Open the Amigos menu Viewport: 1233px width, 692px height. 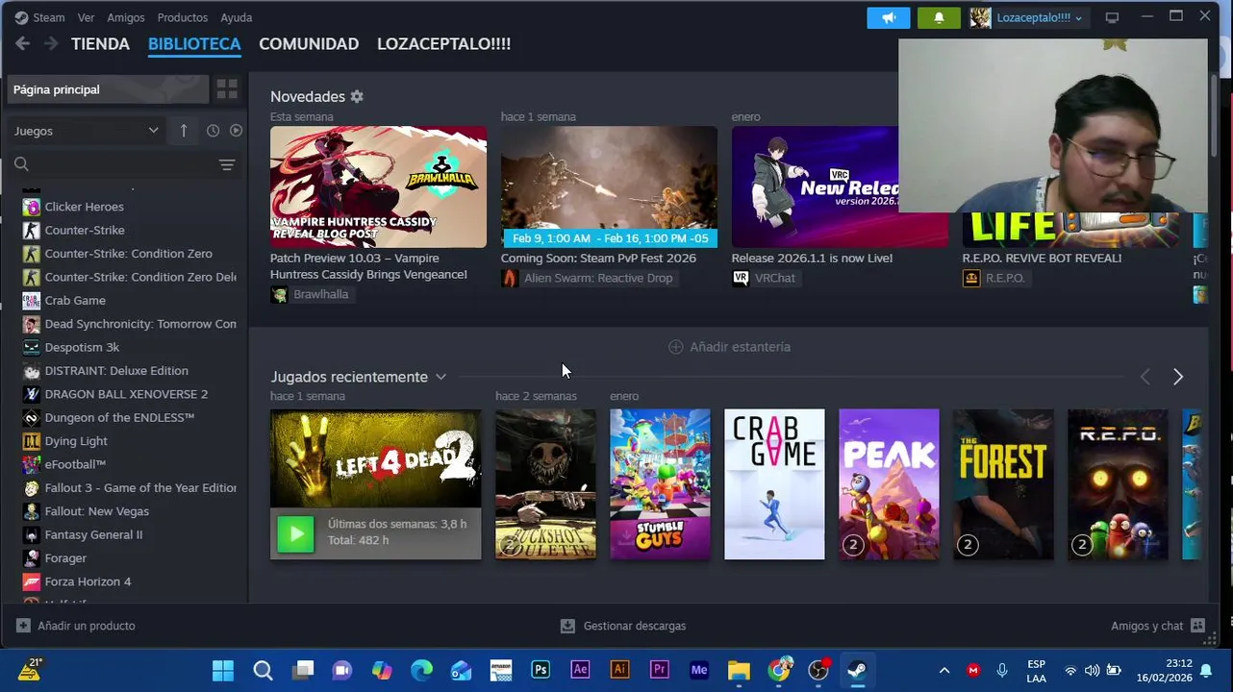pyautogui.click(x=126, y=17)
